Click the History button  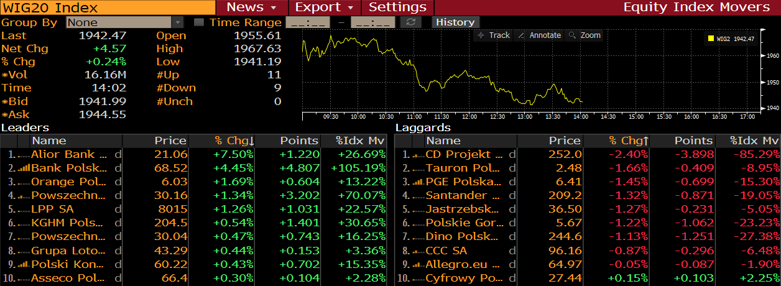455,22
